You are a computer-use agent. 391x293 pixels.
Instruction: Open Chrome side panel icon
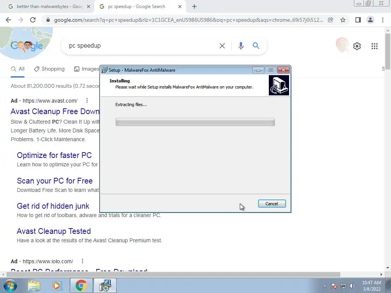[x=358, y=20]
